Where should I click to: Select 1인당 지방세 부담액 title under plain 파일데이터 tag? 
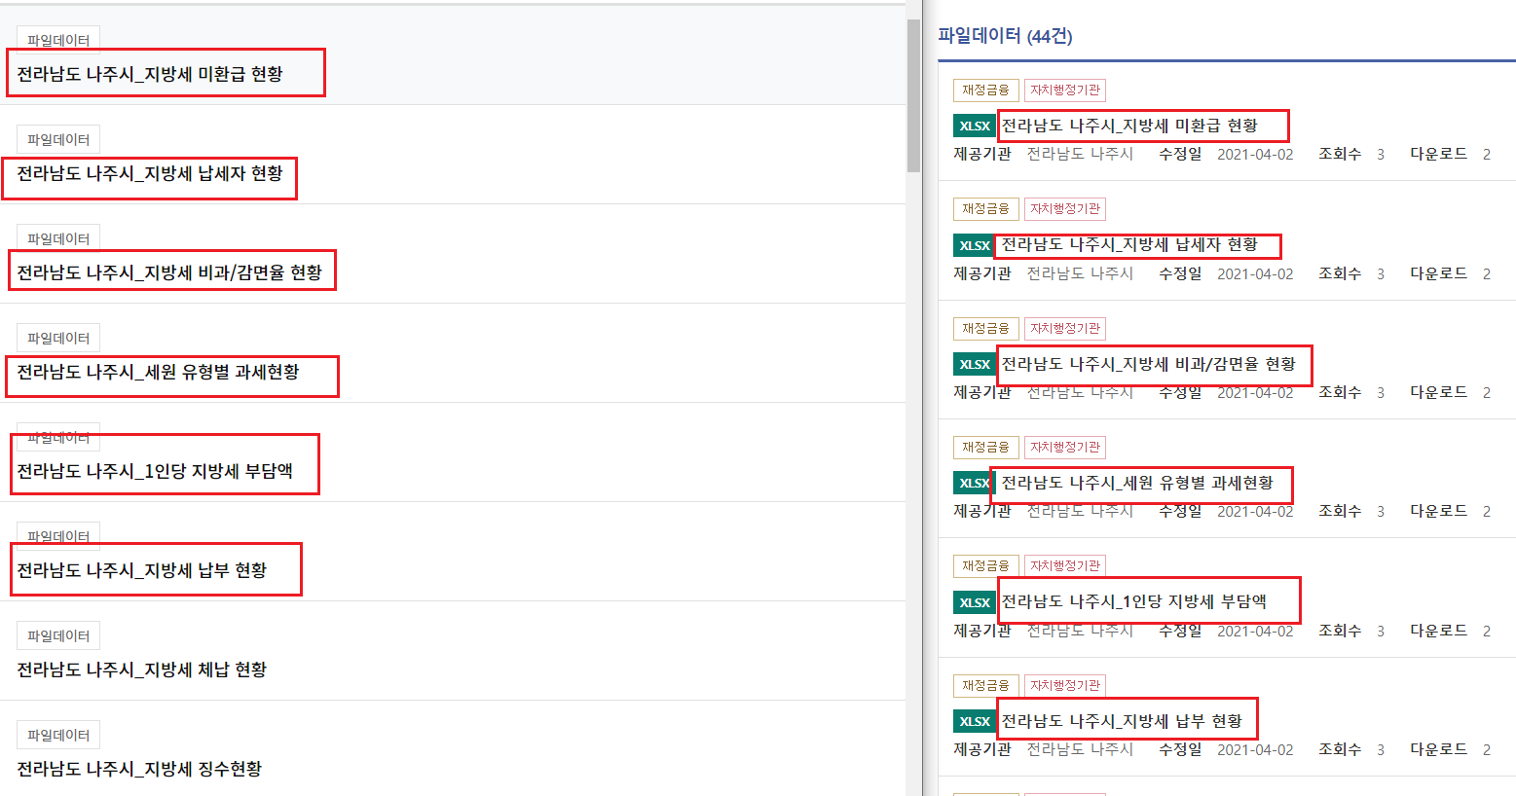(155, 471)
